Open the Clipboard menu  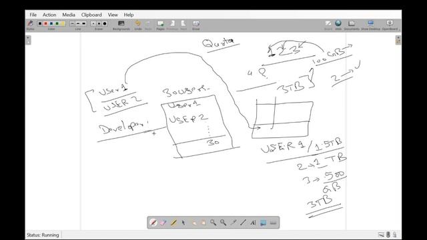(91, 15)
